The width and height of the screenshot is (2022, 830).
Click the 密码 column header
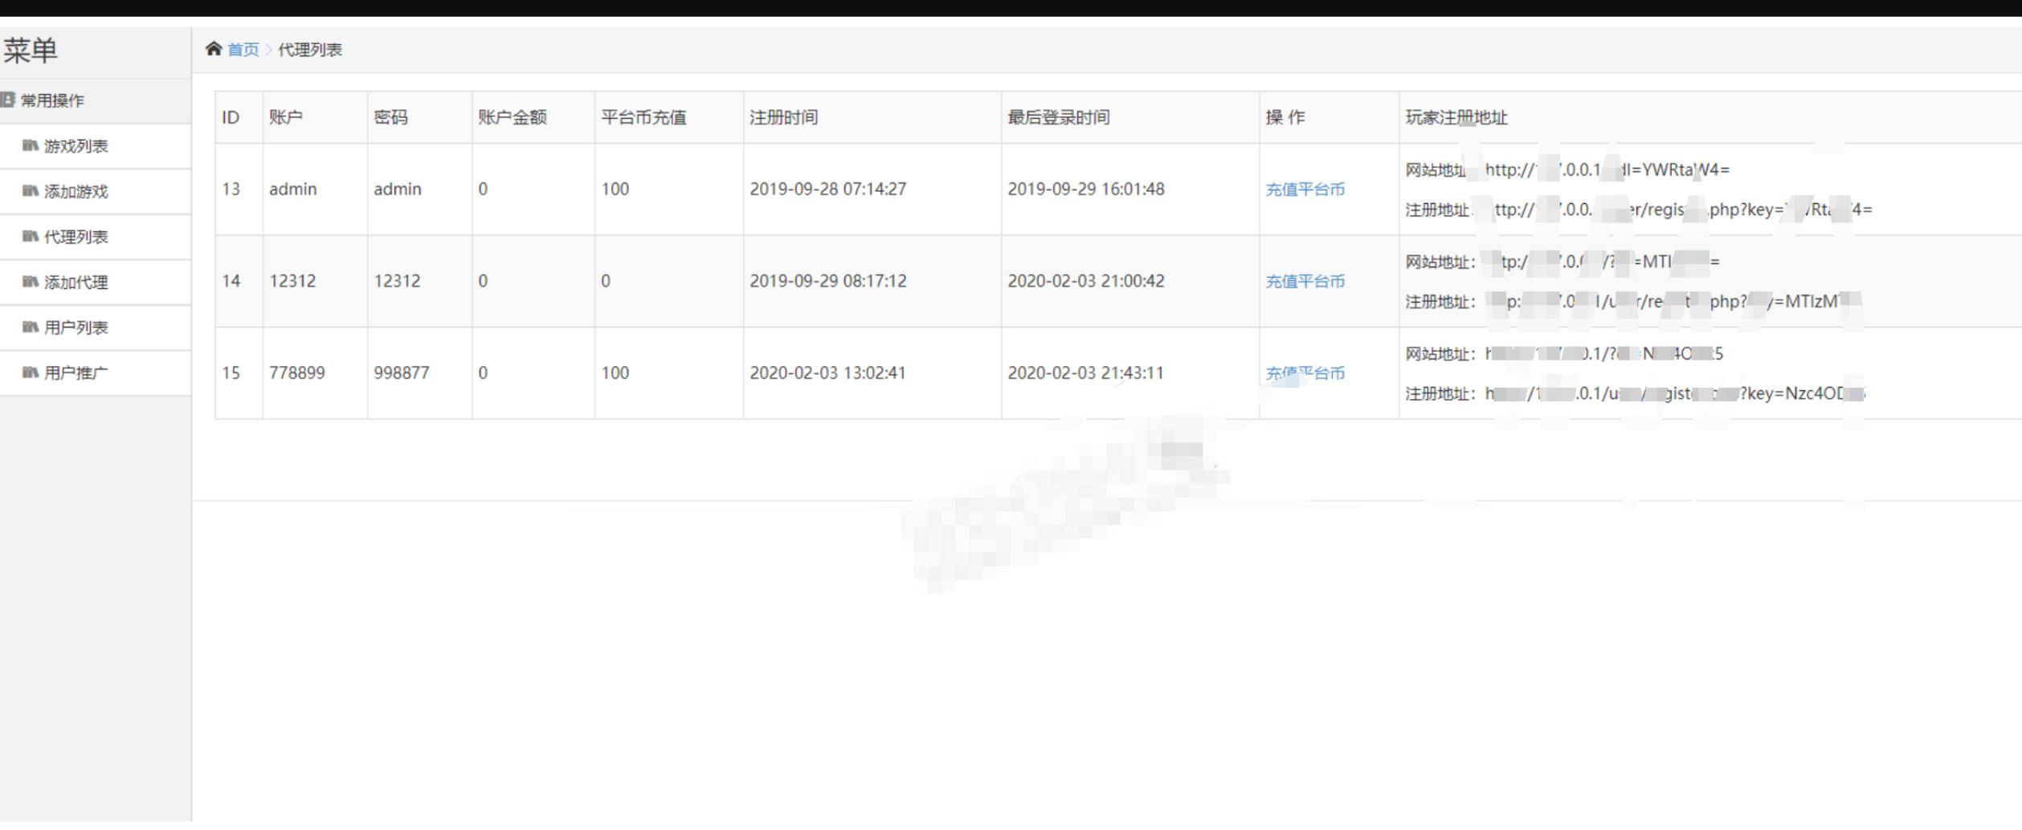(390, 117)
